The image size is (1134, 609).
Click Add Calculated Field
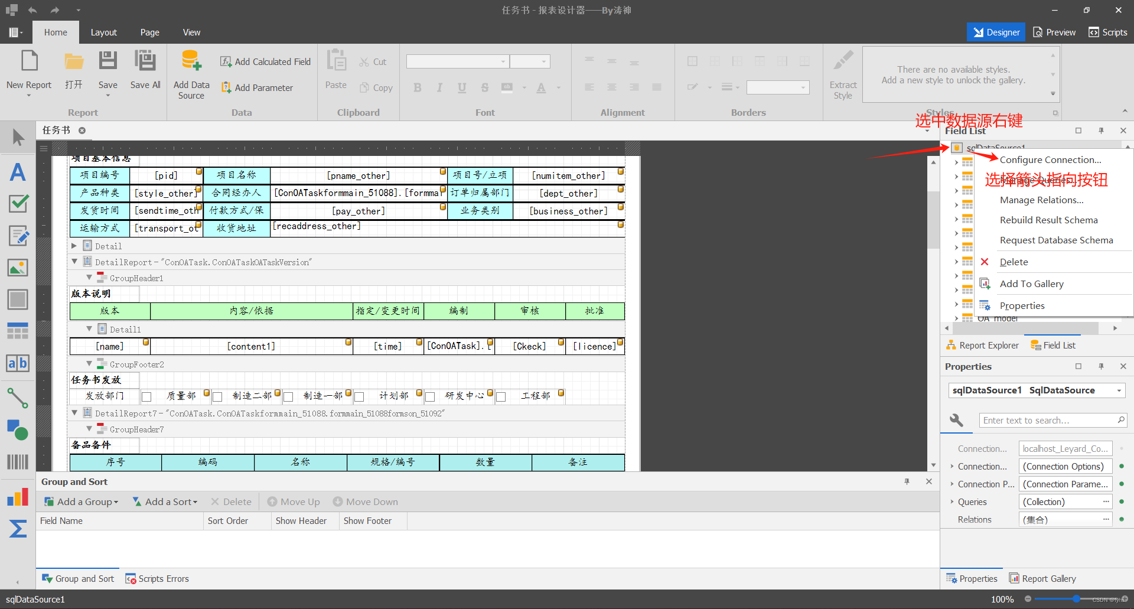pos(265,61)
